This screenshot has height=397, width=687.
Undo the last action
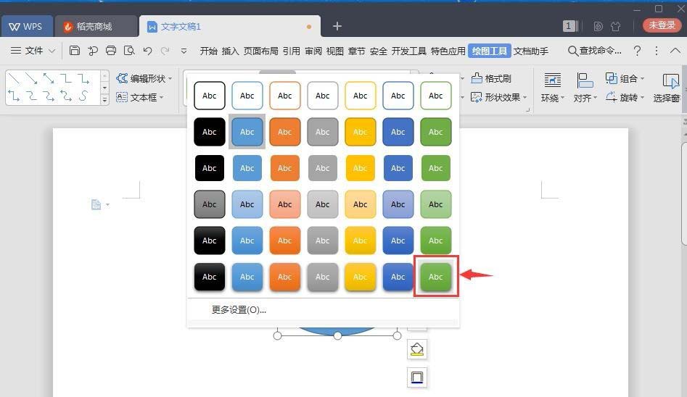click(x=147, y=51)
